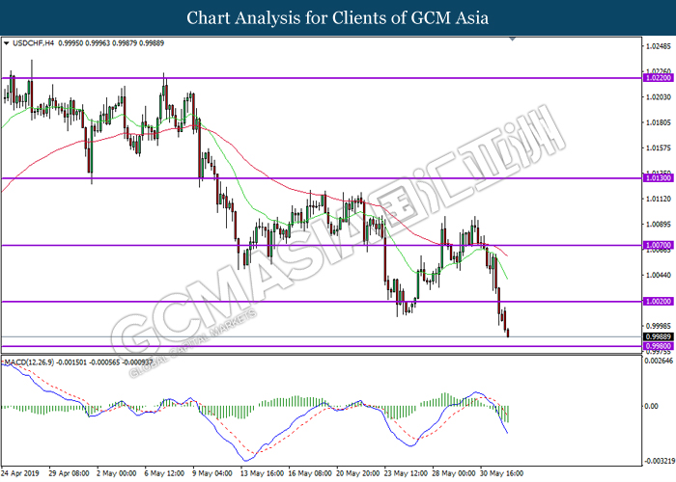Click the 0.99985 price axis value

point(659,326)
